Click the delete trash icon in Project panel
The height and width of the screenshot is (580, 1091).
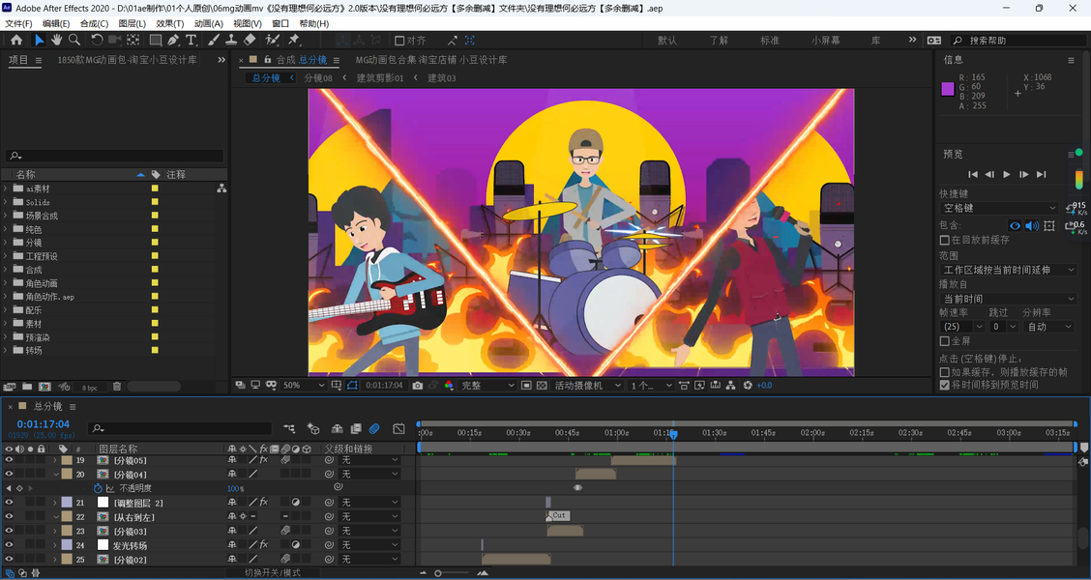117,387
